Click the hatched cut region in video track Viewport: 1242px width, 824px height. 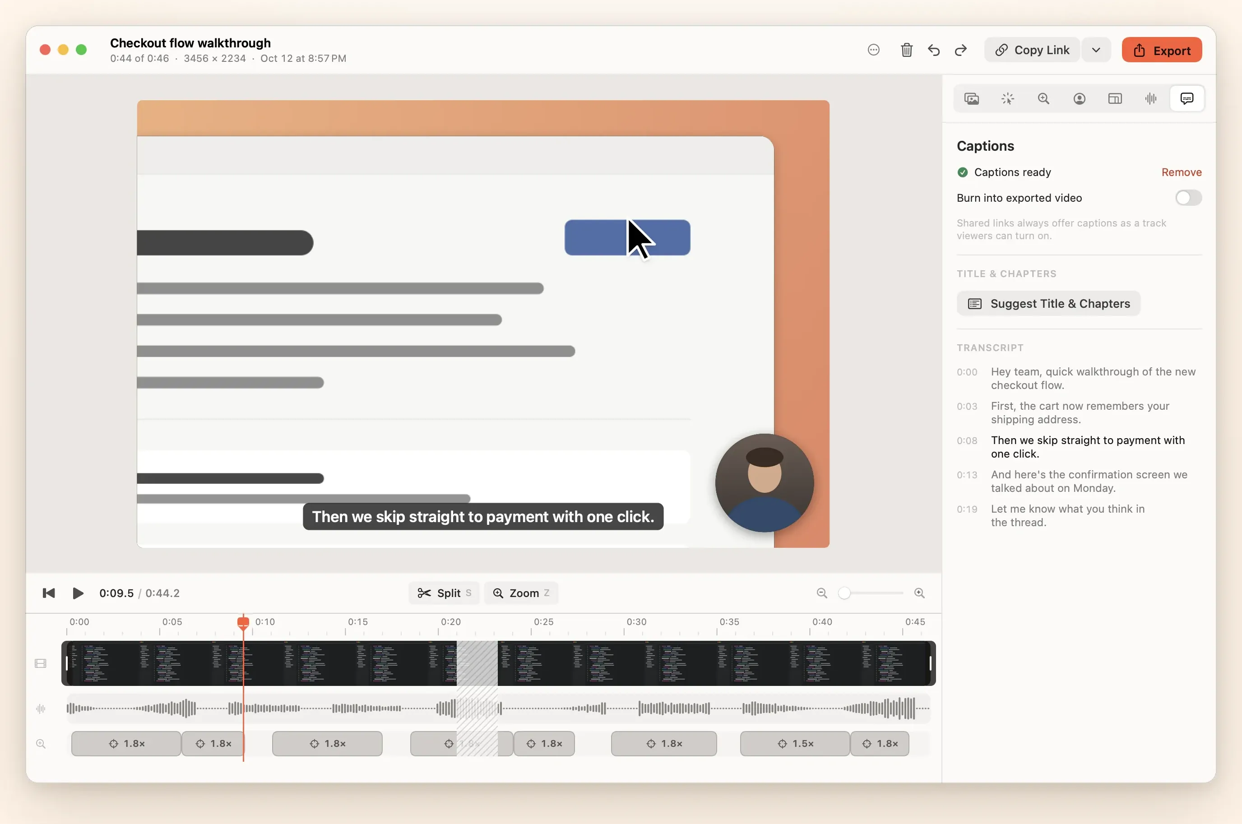(x=477, y=663)
